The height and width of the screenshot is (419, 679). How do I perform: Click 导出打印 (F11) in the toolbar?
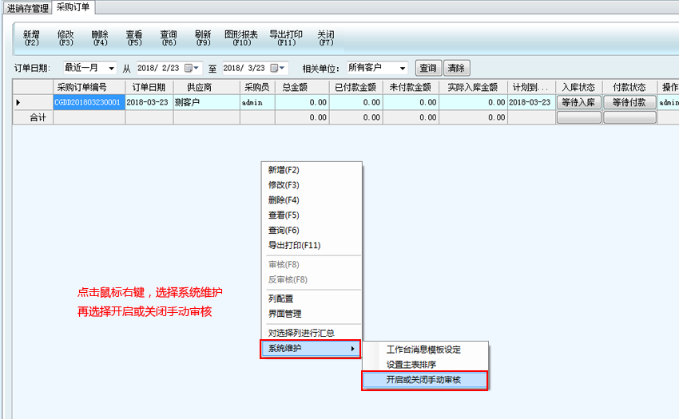pyautogui.click(x=286, y=38)
